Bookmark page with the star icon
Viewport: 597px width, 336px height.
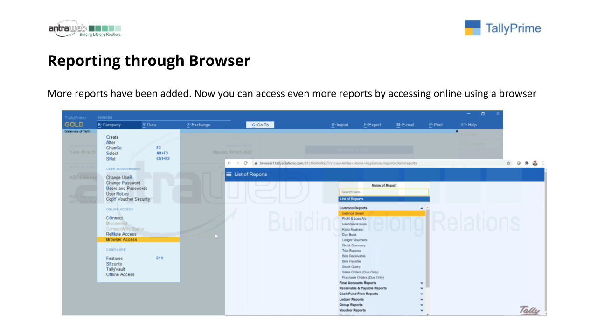(x=509, y=163)
